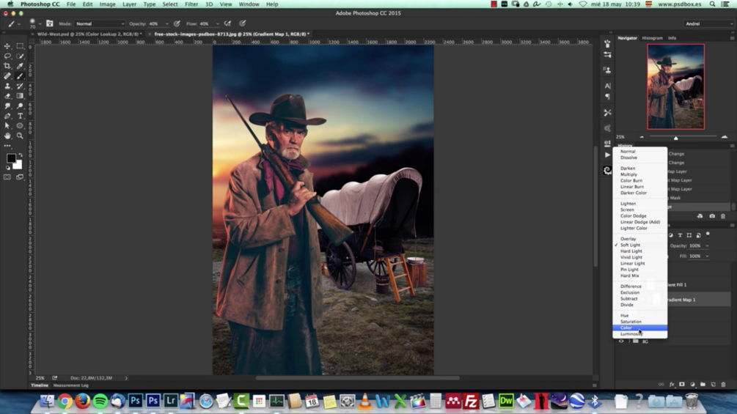This screenshot has height=414, width=737.
Task: Choose Screen blend mode
Action: (639, 210)
